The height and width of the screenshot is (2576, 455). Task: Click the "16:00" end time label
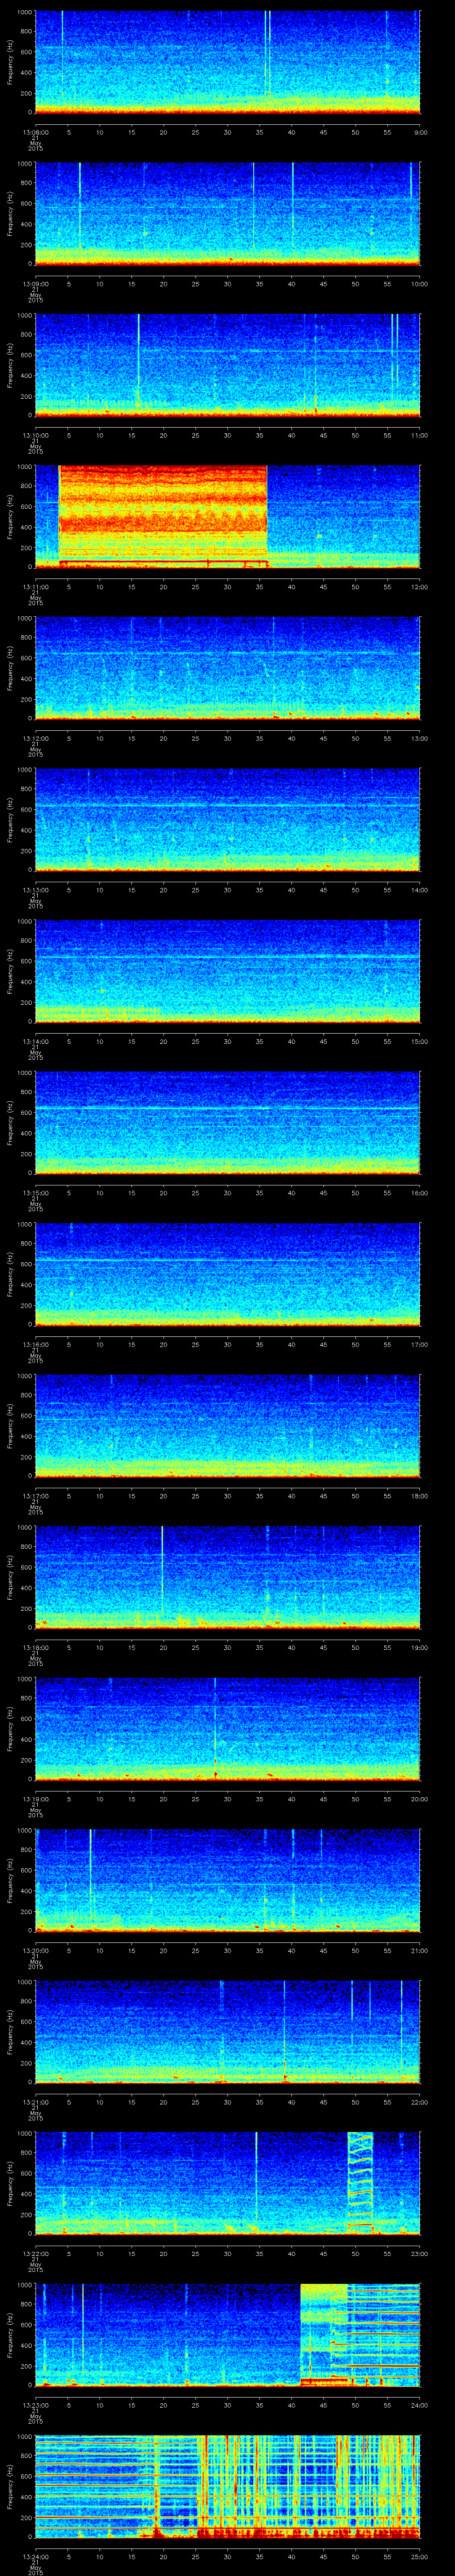(x=420, y=1193)
